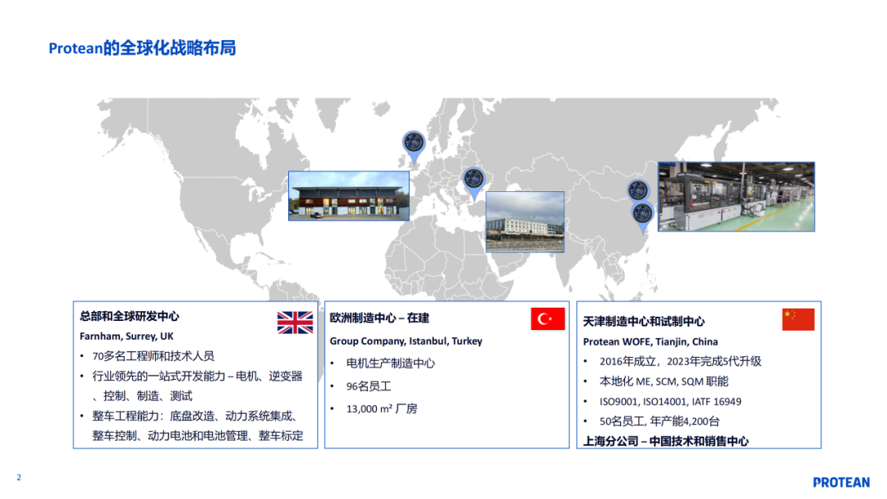Click the Chinese flag icon
Screen dimensions: 887x499
click(798, 319)
